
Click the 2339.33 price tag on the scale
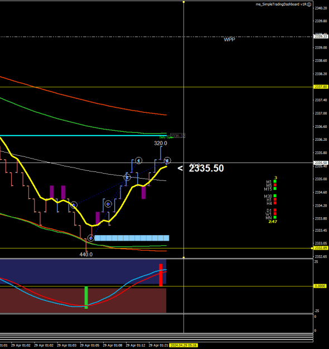321,36
